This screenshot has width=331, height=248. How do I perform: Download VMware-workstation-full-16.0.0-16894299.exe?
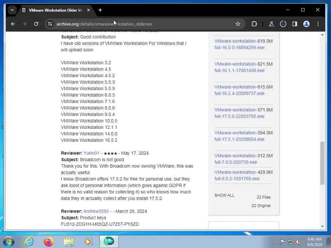[240, 44]
